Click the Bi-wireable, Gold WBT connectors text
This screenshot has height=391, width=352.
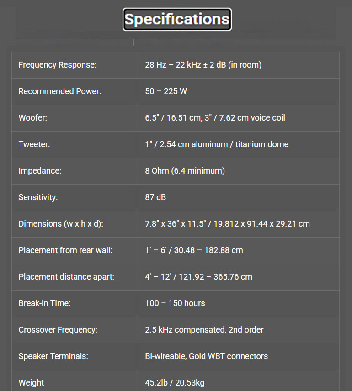206,356
